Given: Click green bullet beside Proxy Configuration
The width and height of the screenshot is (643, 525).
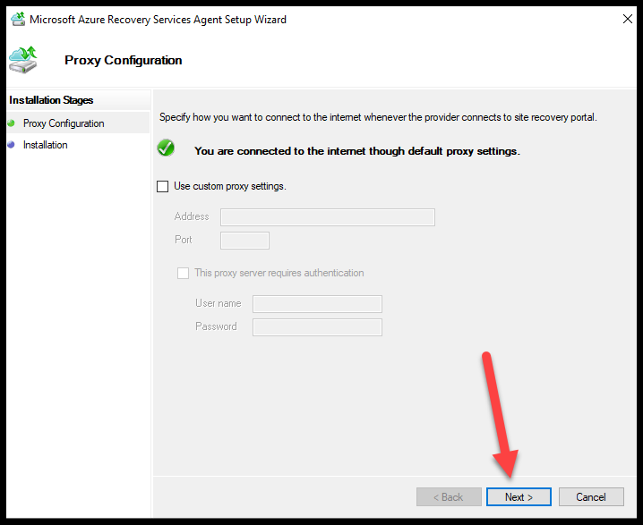Looking at the screenshot, I should click(11, 123).
